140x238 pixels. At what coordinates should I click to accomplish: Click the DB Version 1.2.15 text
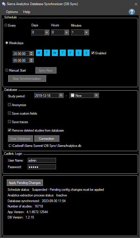click(21, 217)
